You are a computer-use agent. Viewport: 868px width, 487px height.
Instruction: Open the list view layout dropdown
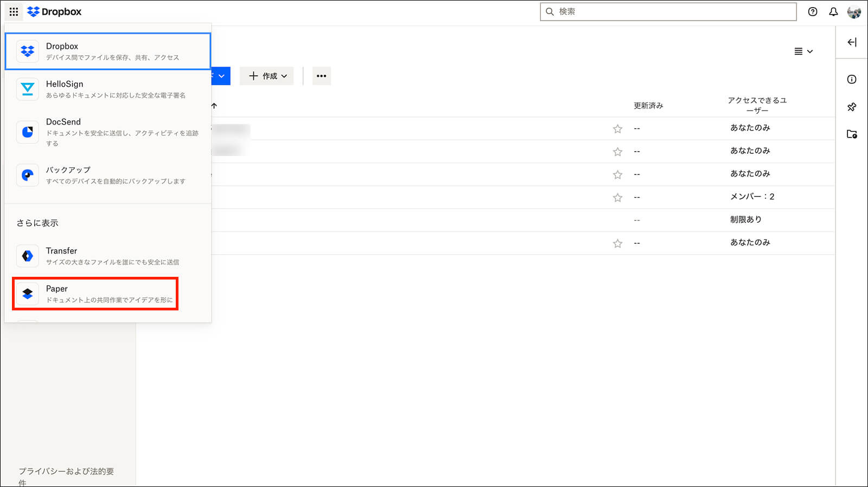(803, 51)
